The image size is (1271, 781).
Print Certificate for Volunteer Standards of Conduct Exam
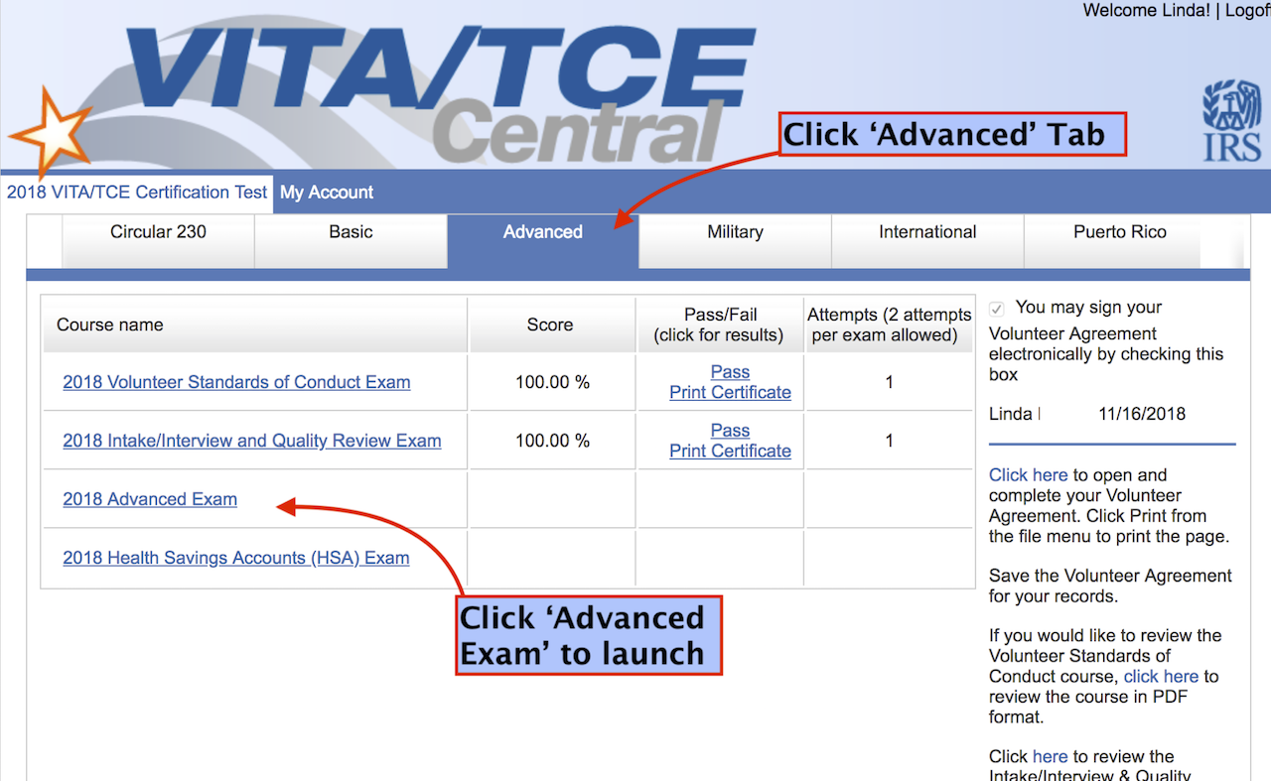(730, 392)
